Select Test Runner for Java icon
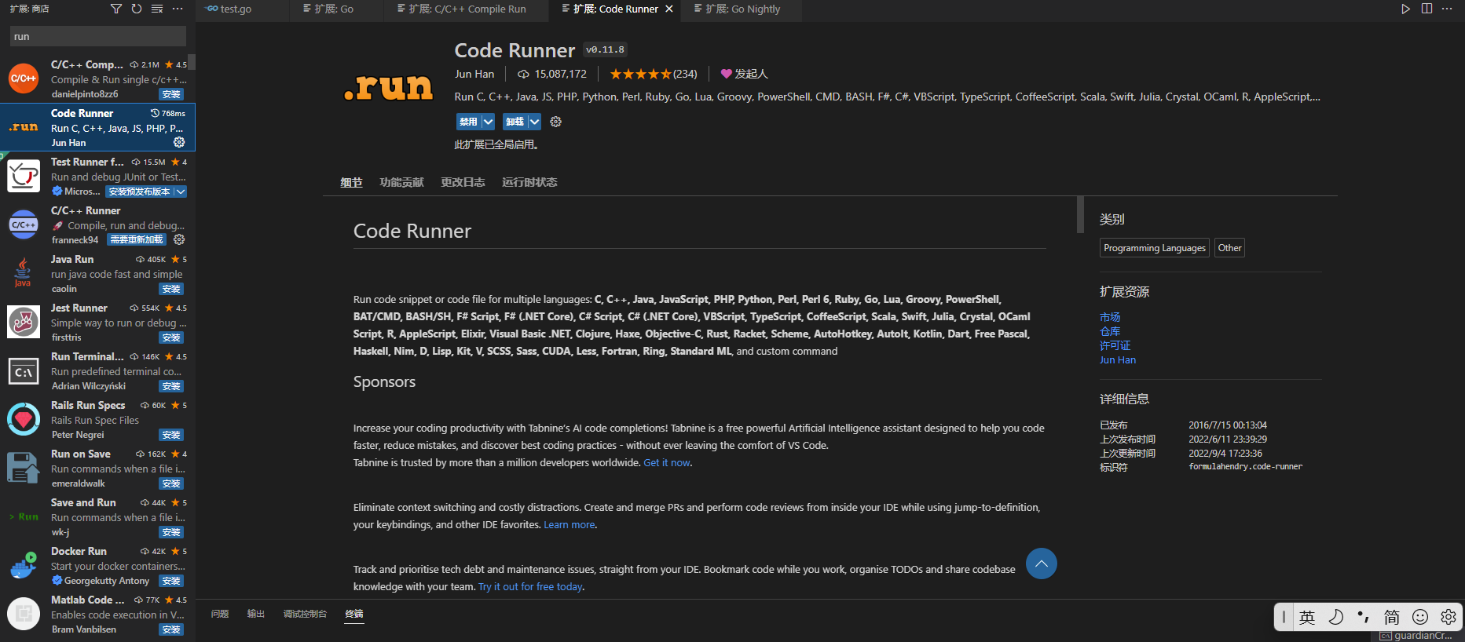 (x=24, y=176)
